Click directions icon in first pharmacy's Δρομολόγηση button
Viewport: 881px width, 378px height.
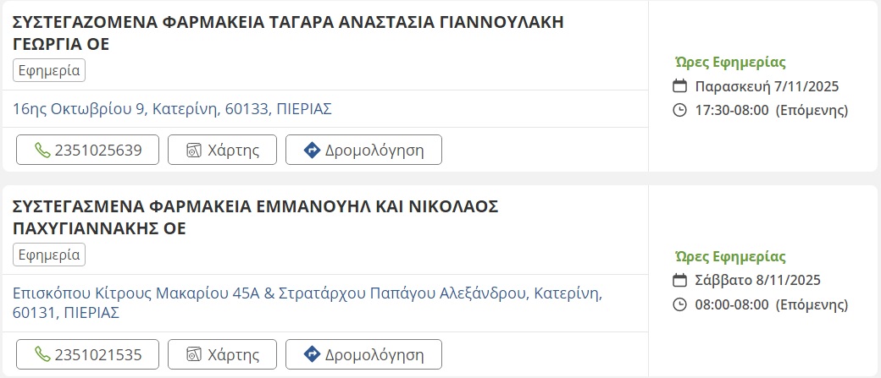[311, 151]
